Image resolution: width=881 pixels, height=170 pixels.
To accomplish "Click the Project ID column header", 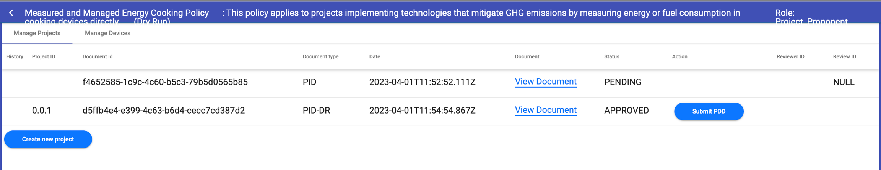I will [44, 56].
